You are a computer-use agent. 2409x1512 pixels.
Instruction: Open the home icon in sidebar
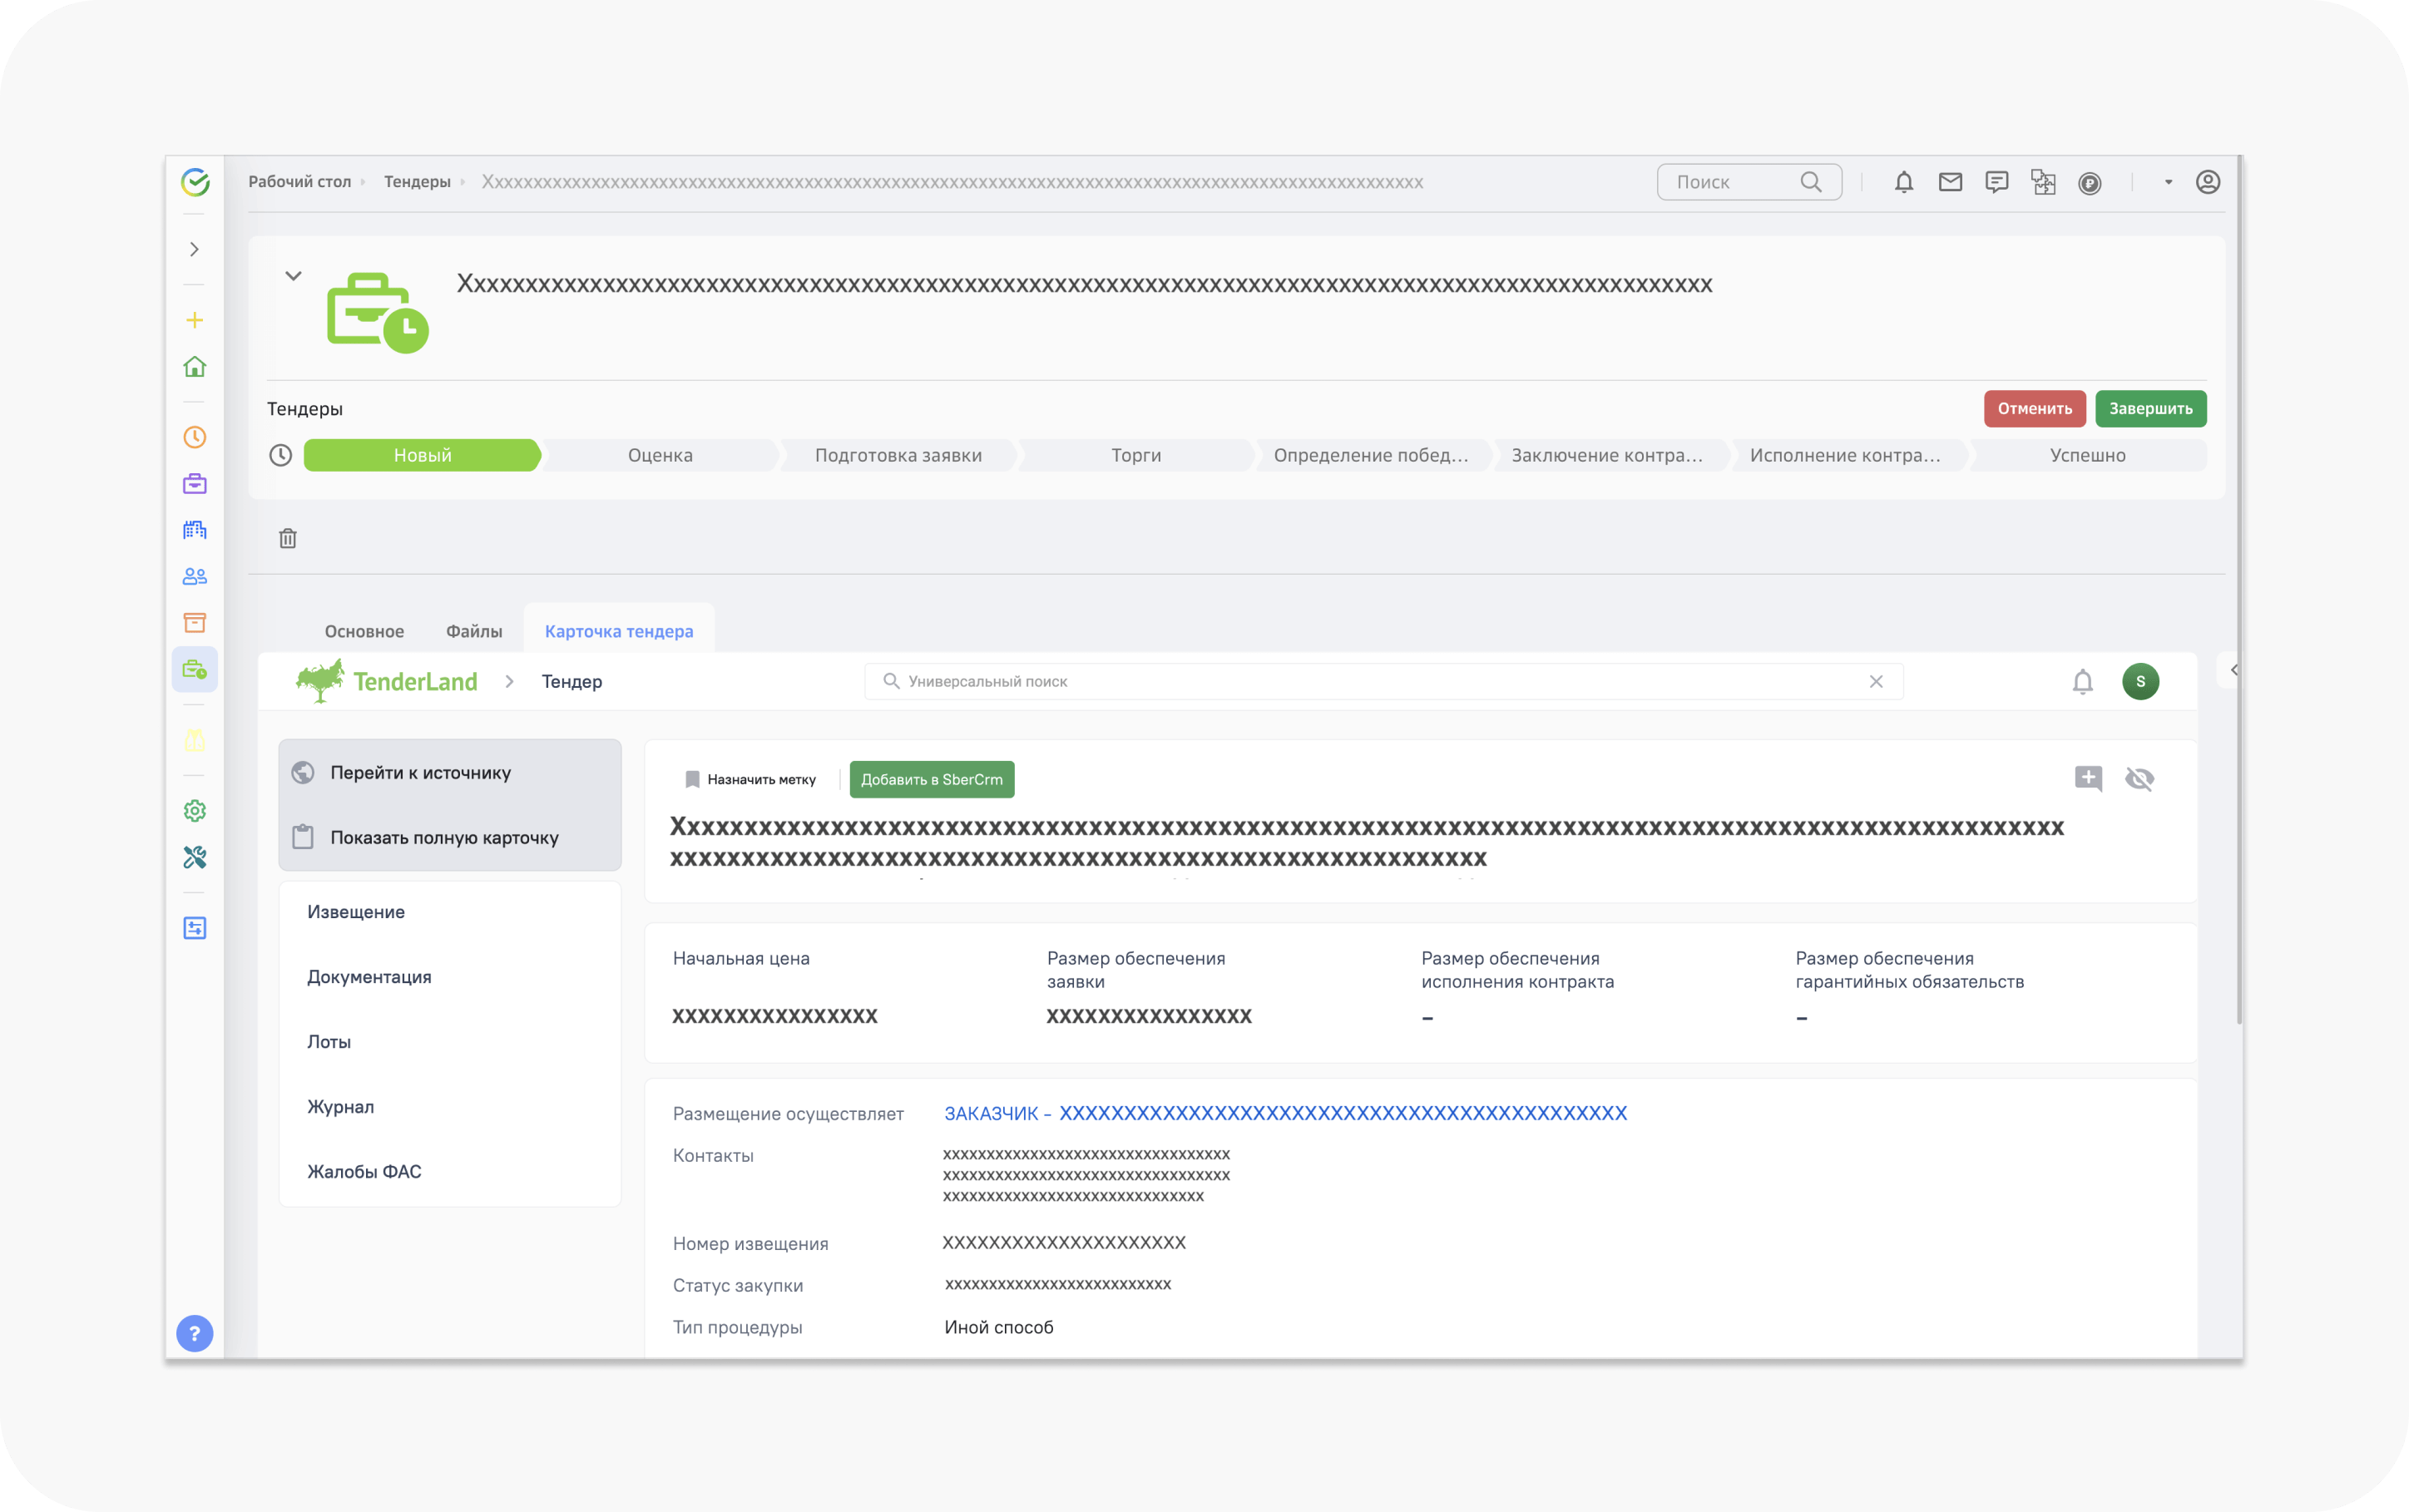coord(195,367)
